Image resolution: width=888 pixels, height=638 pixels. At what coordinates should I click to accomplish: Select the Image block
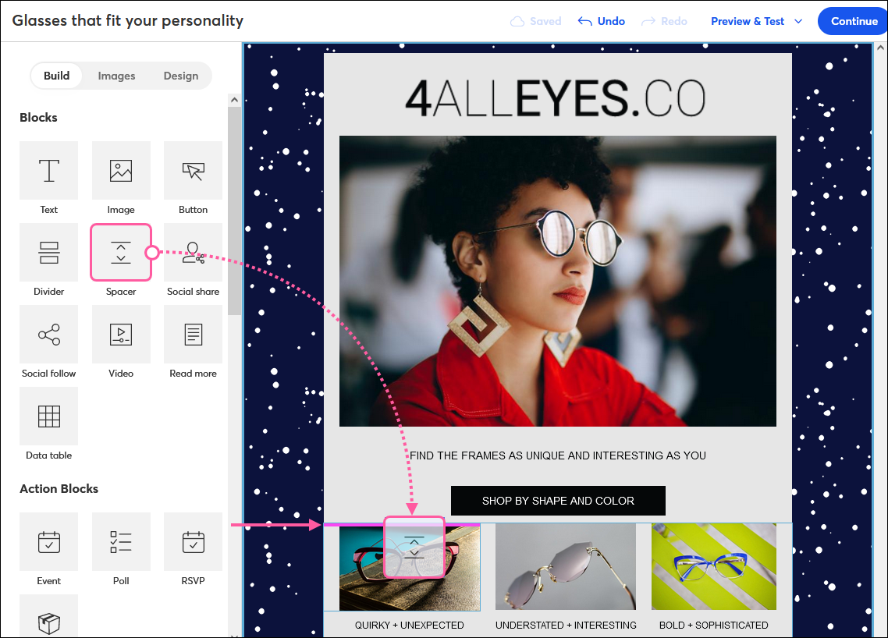[121, 170]
